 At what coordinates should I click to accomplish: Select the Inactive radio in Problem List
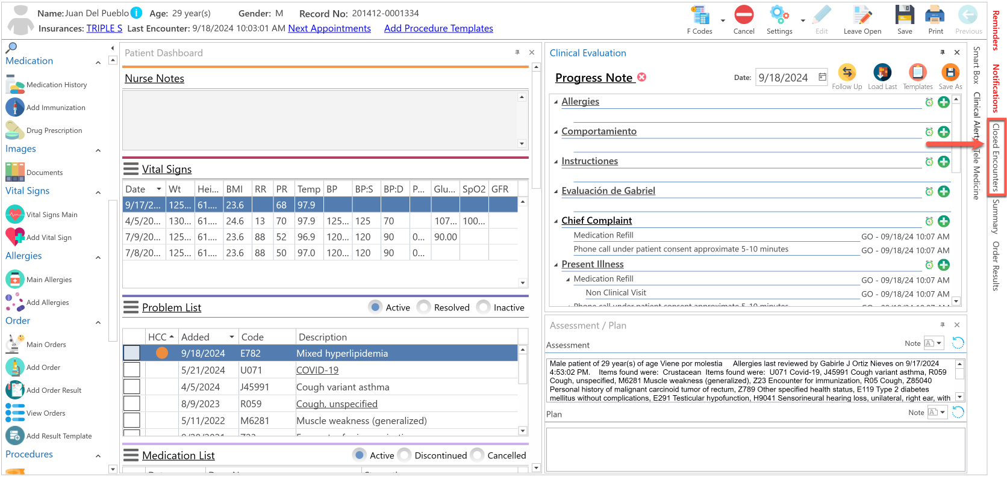tap(483, 307)
